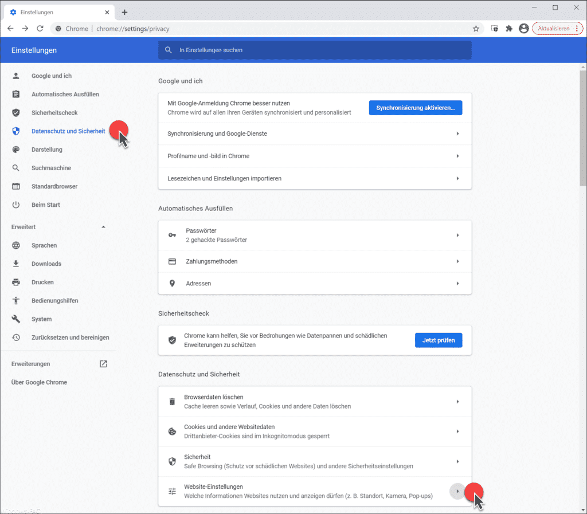Click the Zurücksetzen restore clock icon
This screenshot has height=514, width=587.
(15, 338)
